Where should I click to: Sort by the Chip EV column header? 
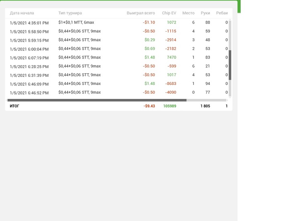click(169, 13)
